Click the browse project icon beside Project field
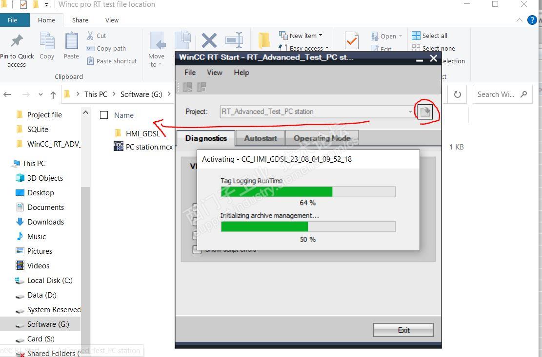This screenshot has height=357, width=542. point(425,112)
